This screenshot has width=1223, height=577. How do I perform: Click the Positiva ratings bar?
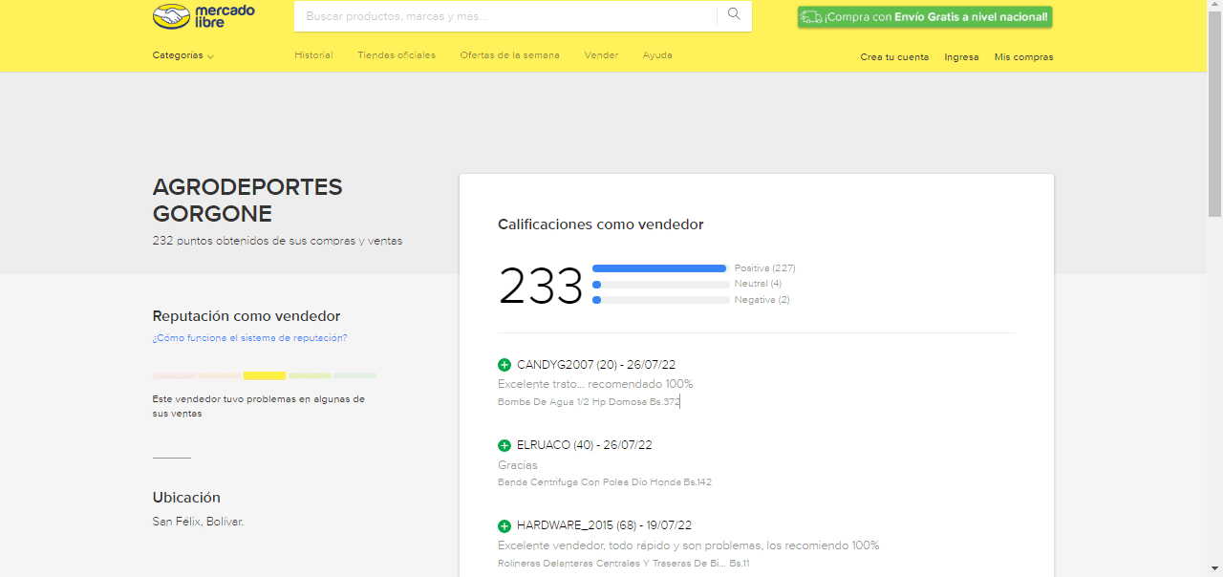coord(659,268)
